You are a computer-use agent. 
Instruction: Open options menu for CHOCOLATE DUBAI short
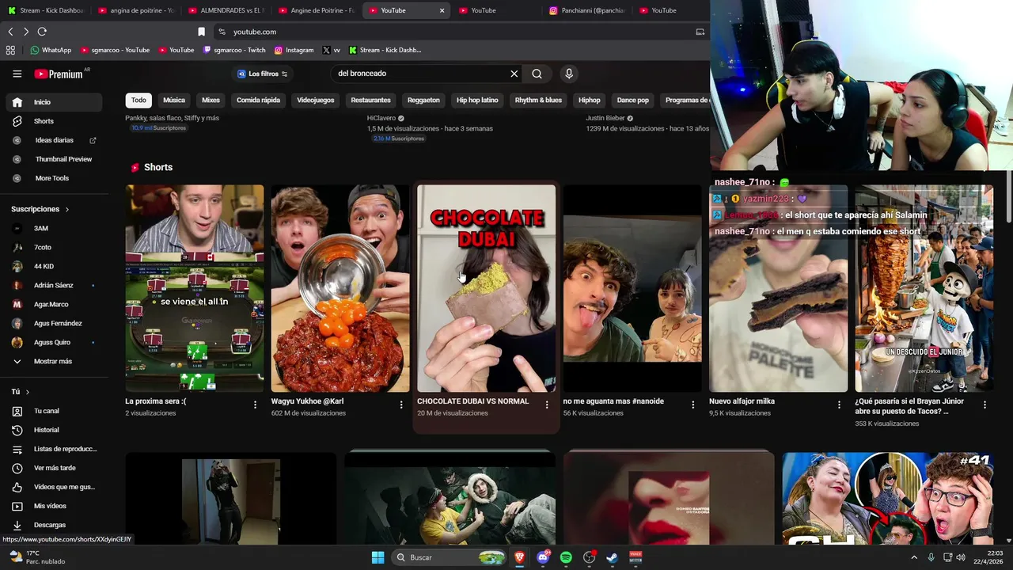click(547, 405)
